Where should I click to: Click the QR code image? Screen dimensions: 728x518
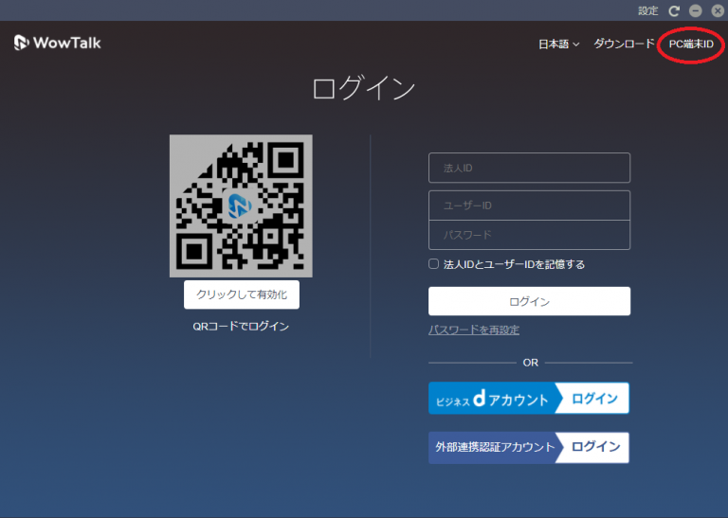[x=241, y=205]
